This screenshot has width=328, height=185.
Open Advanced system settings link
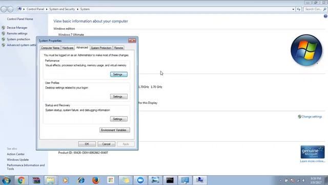(22, 45)
